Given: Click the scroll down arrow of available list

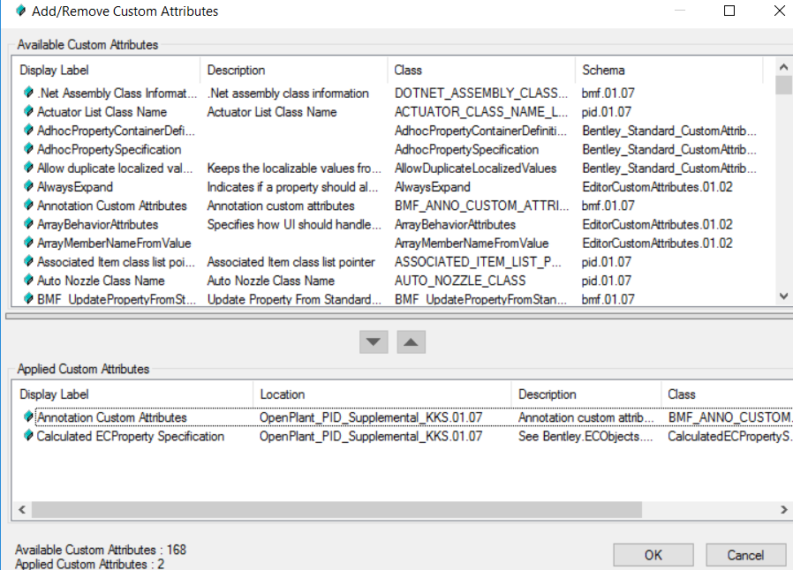Looking at the screenshot, I should pyautogui.click(x=783, y=296).
